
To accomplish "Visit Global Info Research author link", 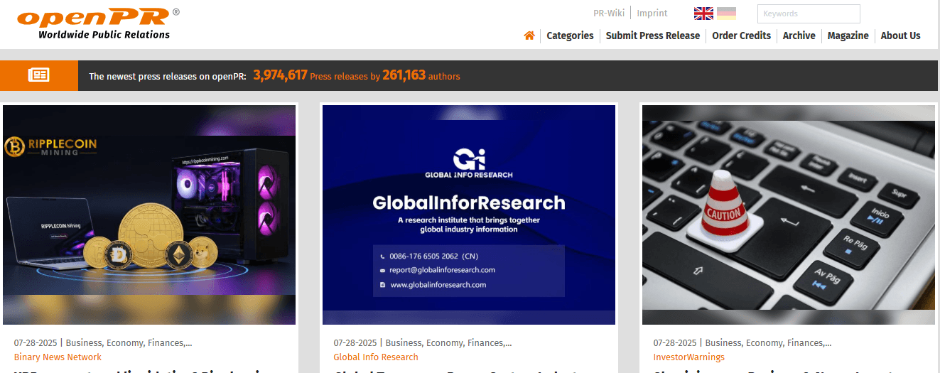I will [376, 357].
